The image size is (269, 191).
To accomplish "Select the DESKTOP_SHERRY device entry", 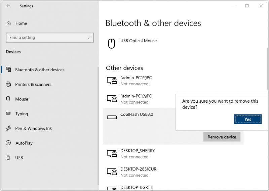I will (x=173, y=154).
